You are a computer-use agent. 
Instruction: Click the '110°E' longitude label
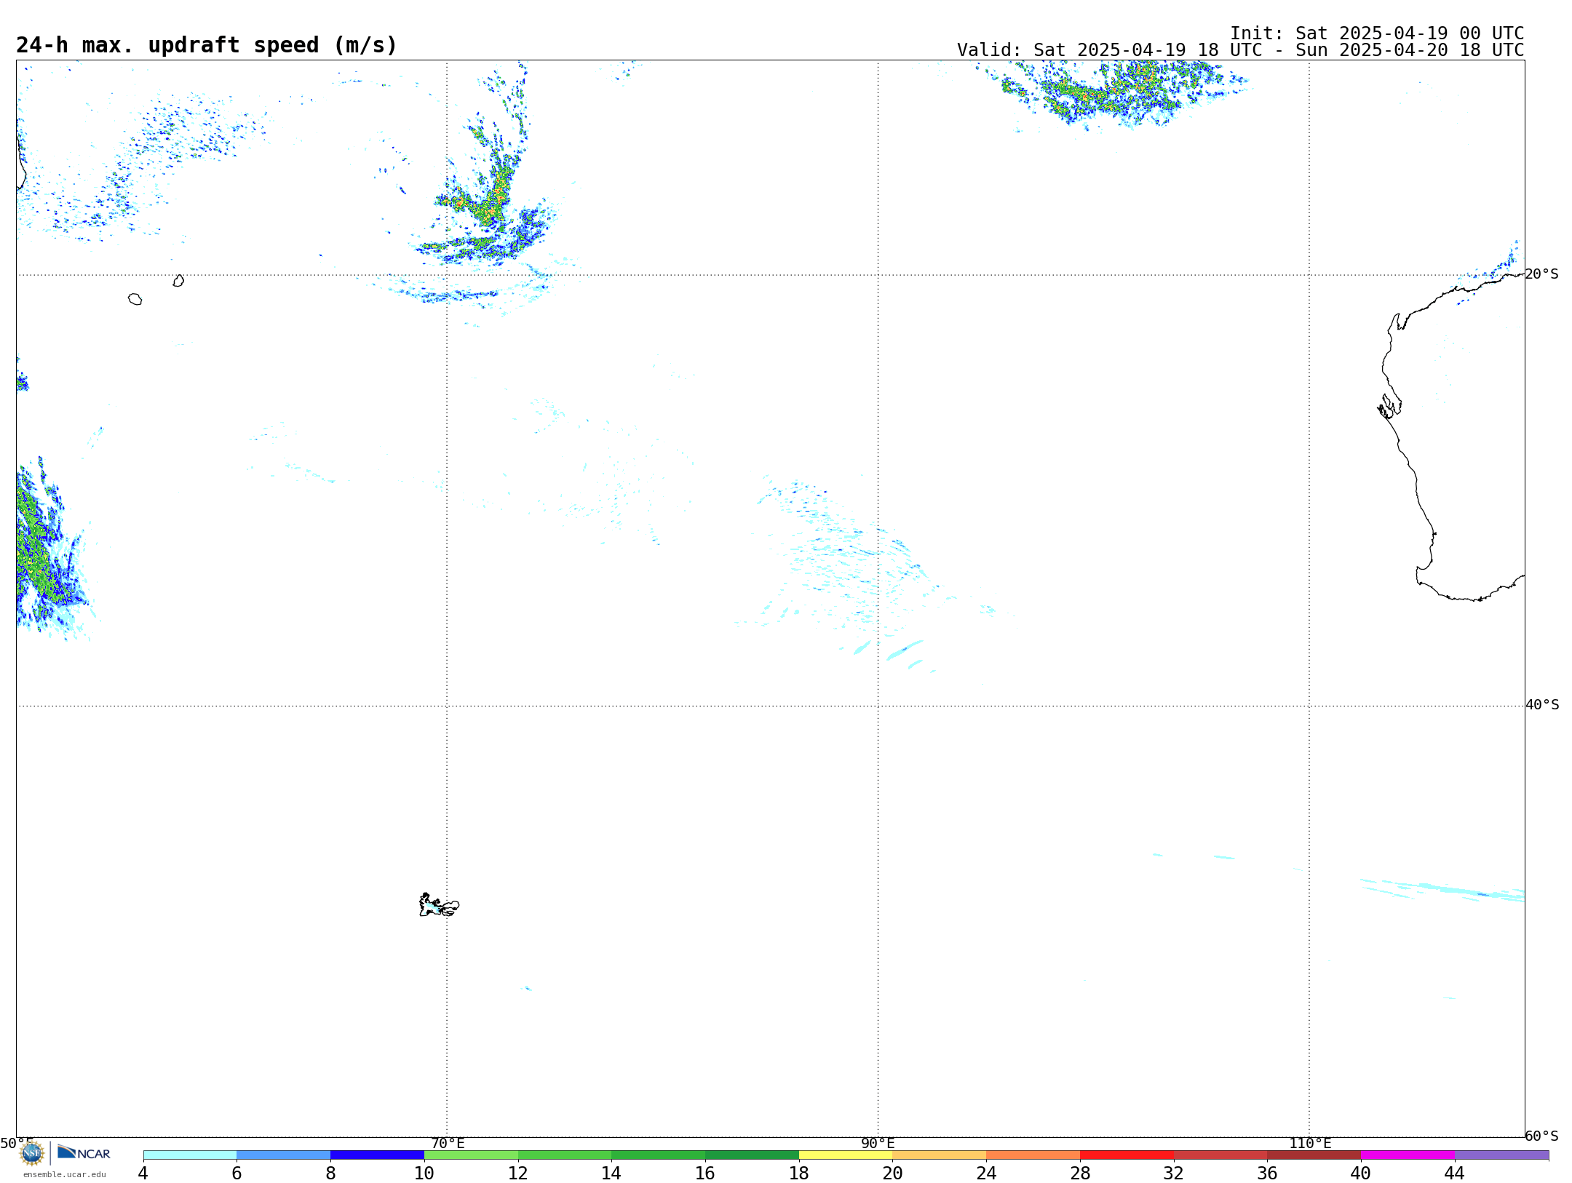pyautogui.click(x=1310, y=1143)
